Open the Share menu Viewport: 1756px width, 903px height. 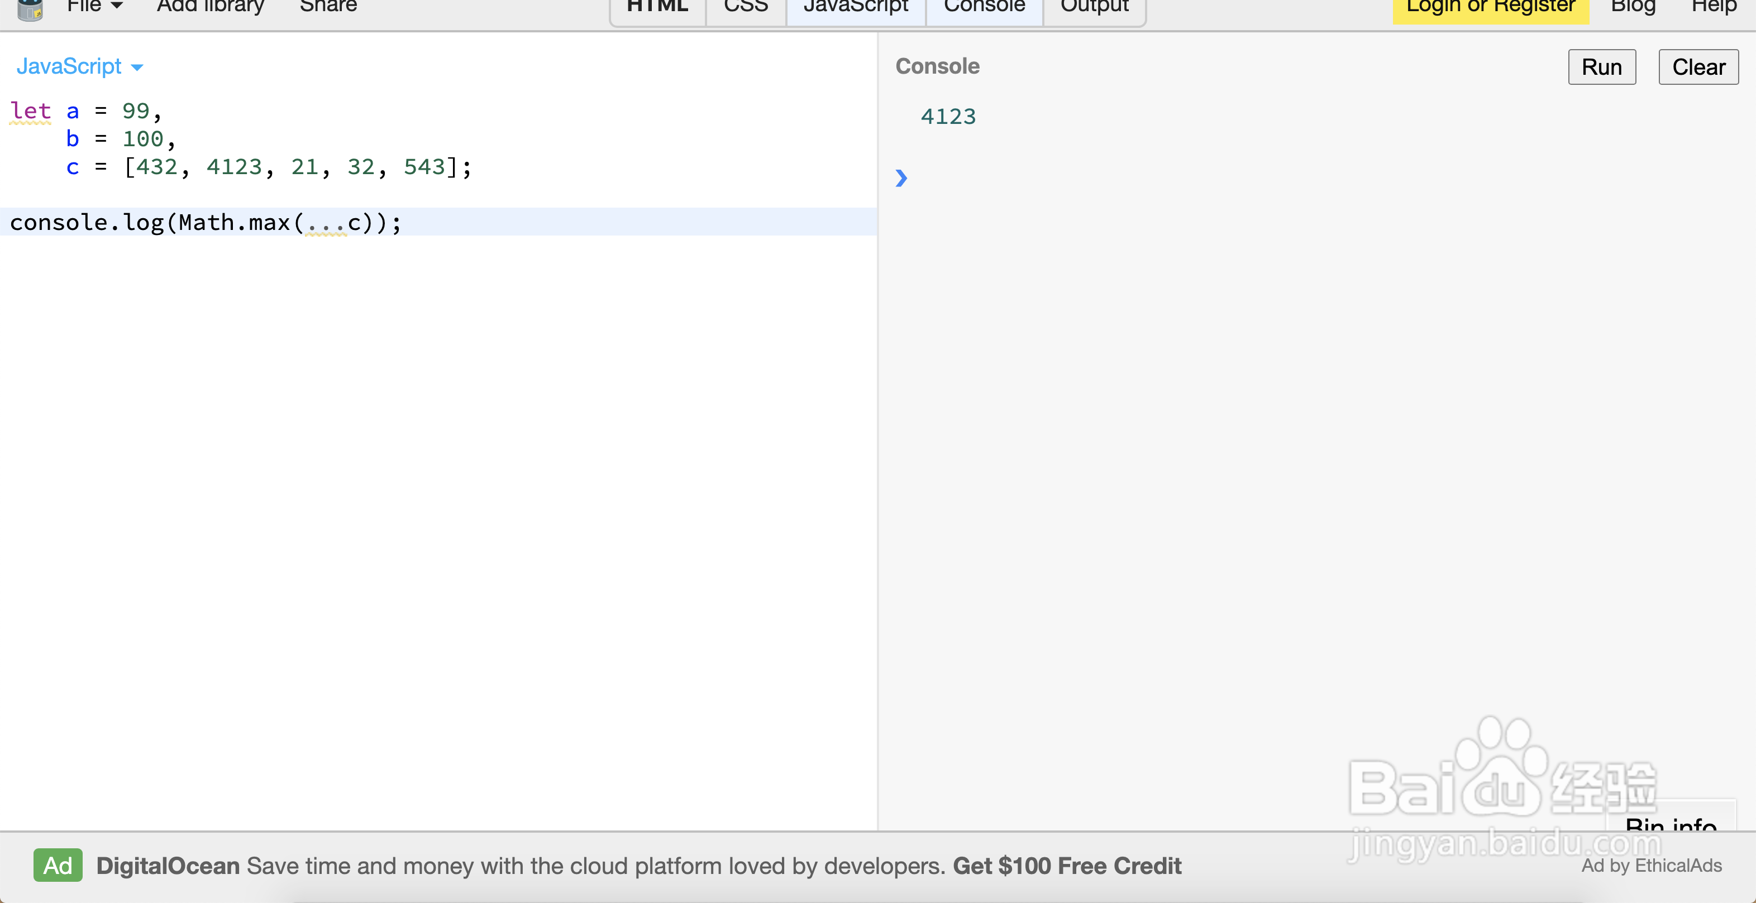[328, 7]
